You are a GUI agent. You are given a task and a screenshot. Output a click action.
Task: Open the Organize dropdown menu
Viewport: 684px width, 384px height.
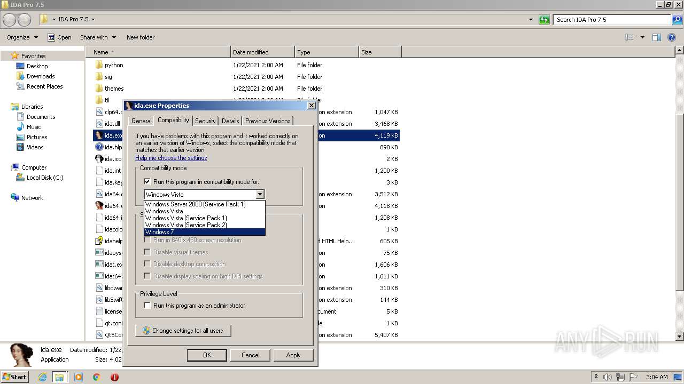point(22,37)
